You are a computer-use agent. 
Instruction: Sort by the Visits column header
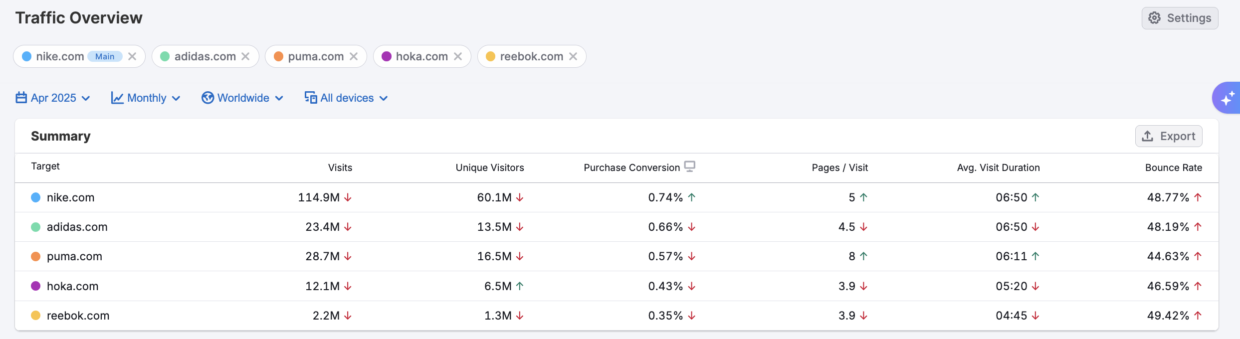[x=340, y=168]
